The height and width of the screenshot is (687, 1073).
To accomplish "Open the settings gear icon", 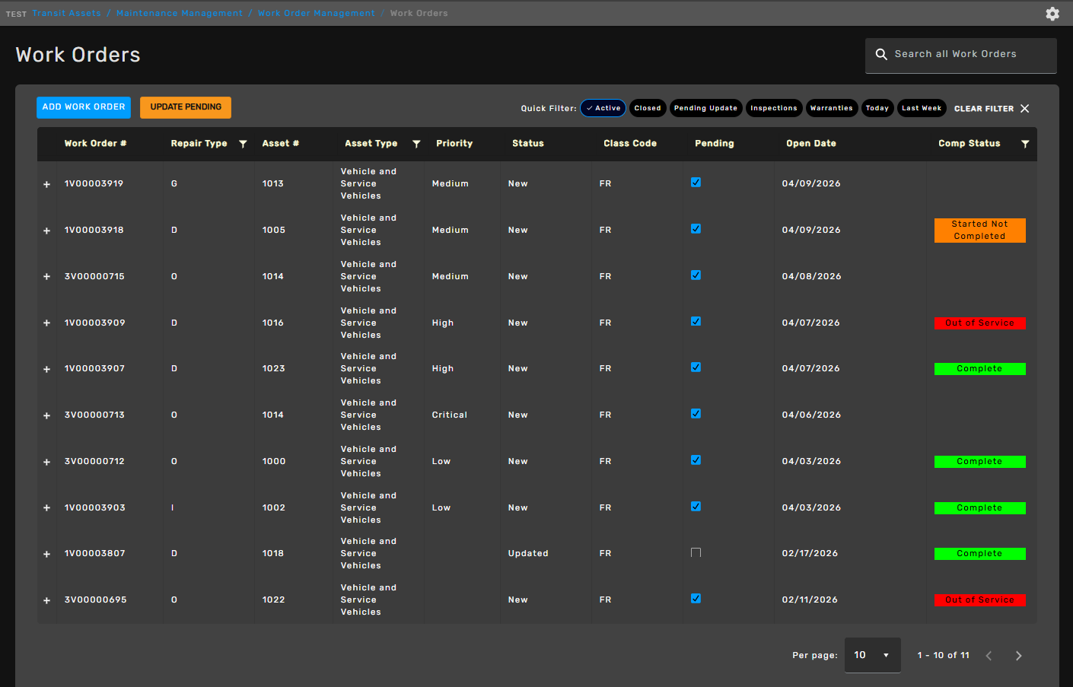I will (1052, 14).
